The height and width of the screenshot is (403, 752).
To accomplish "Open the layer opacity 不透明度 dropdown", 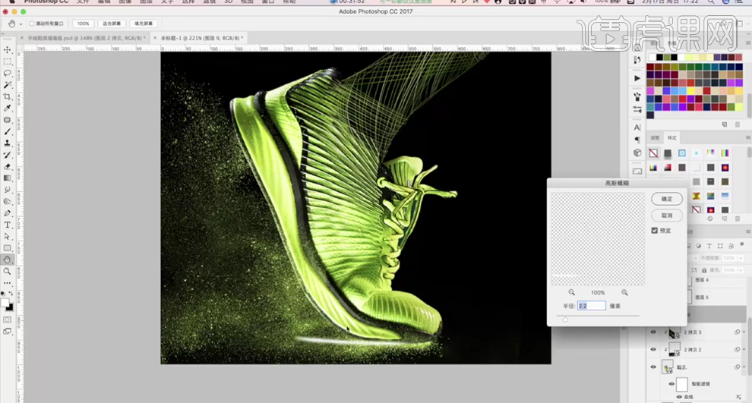I will click(742, 258).
